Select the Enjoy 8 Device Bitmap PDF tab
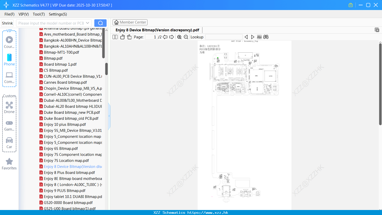The image size is (382, 215). click(x=157, y=30)
